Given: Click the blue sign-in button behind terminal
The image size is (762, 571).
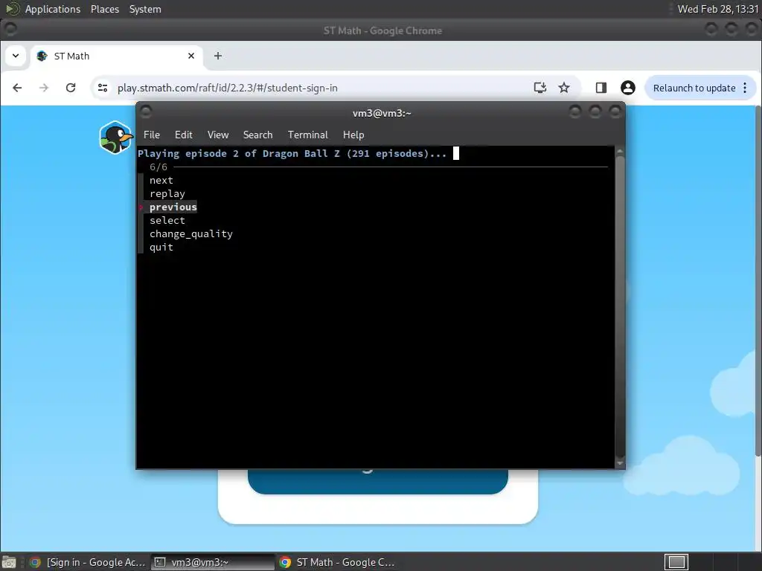Looking at the screenshot, I should click(x=377, y=481).
